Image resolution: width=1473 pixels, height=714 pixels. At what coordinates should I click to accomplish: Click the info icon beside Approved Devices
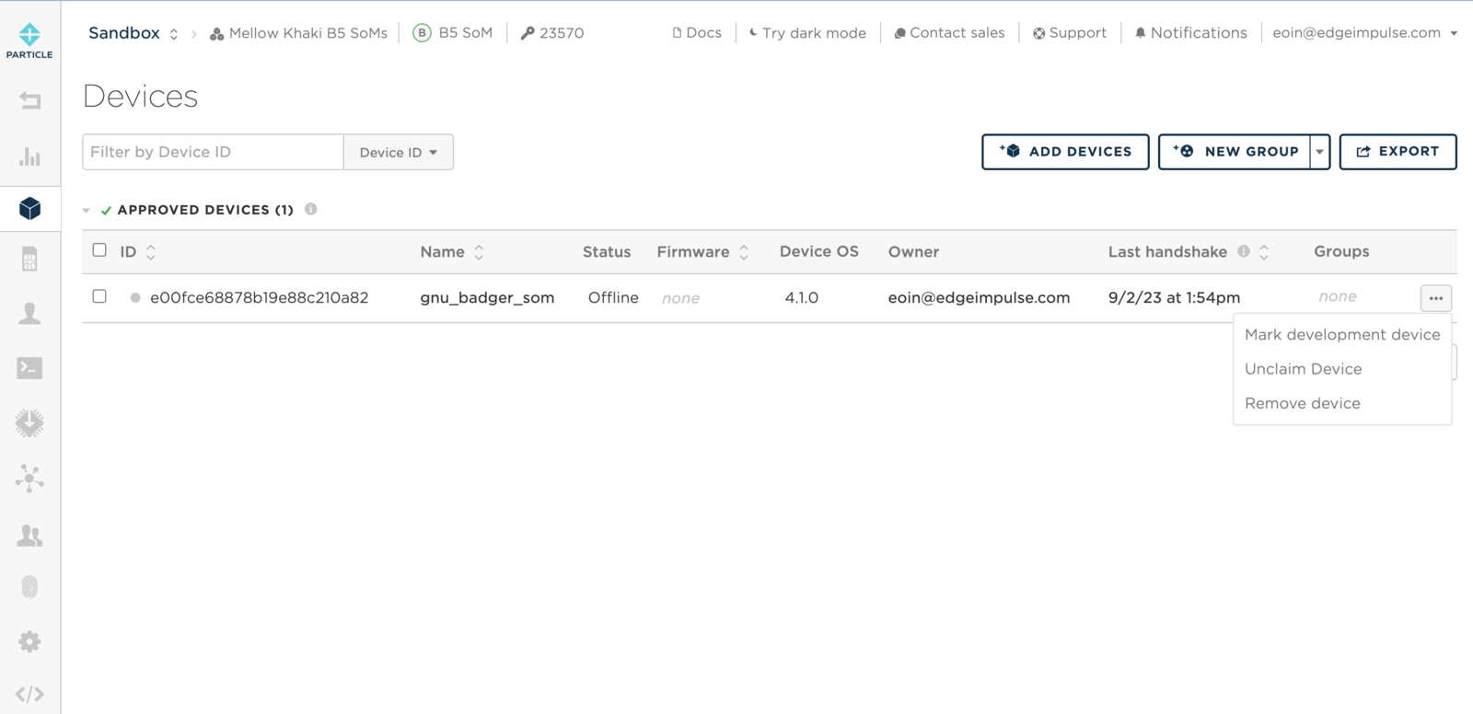(x=311, y=209)
